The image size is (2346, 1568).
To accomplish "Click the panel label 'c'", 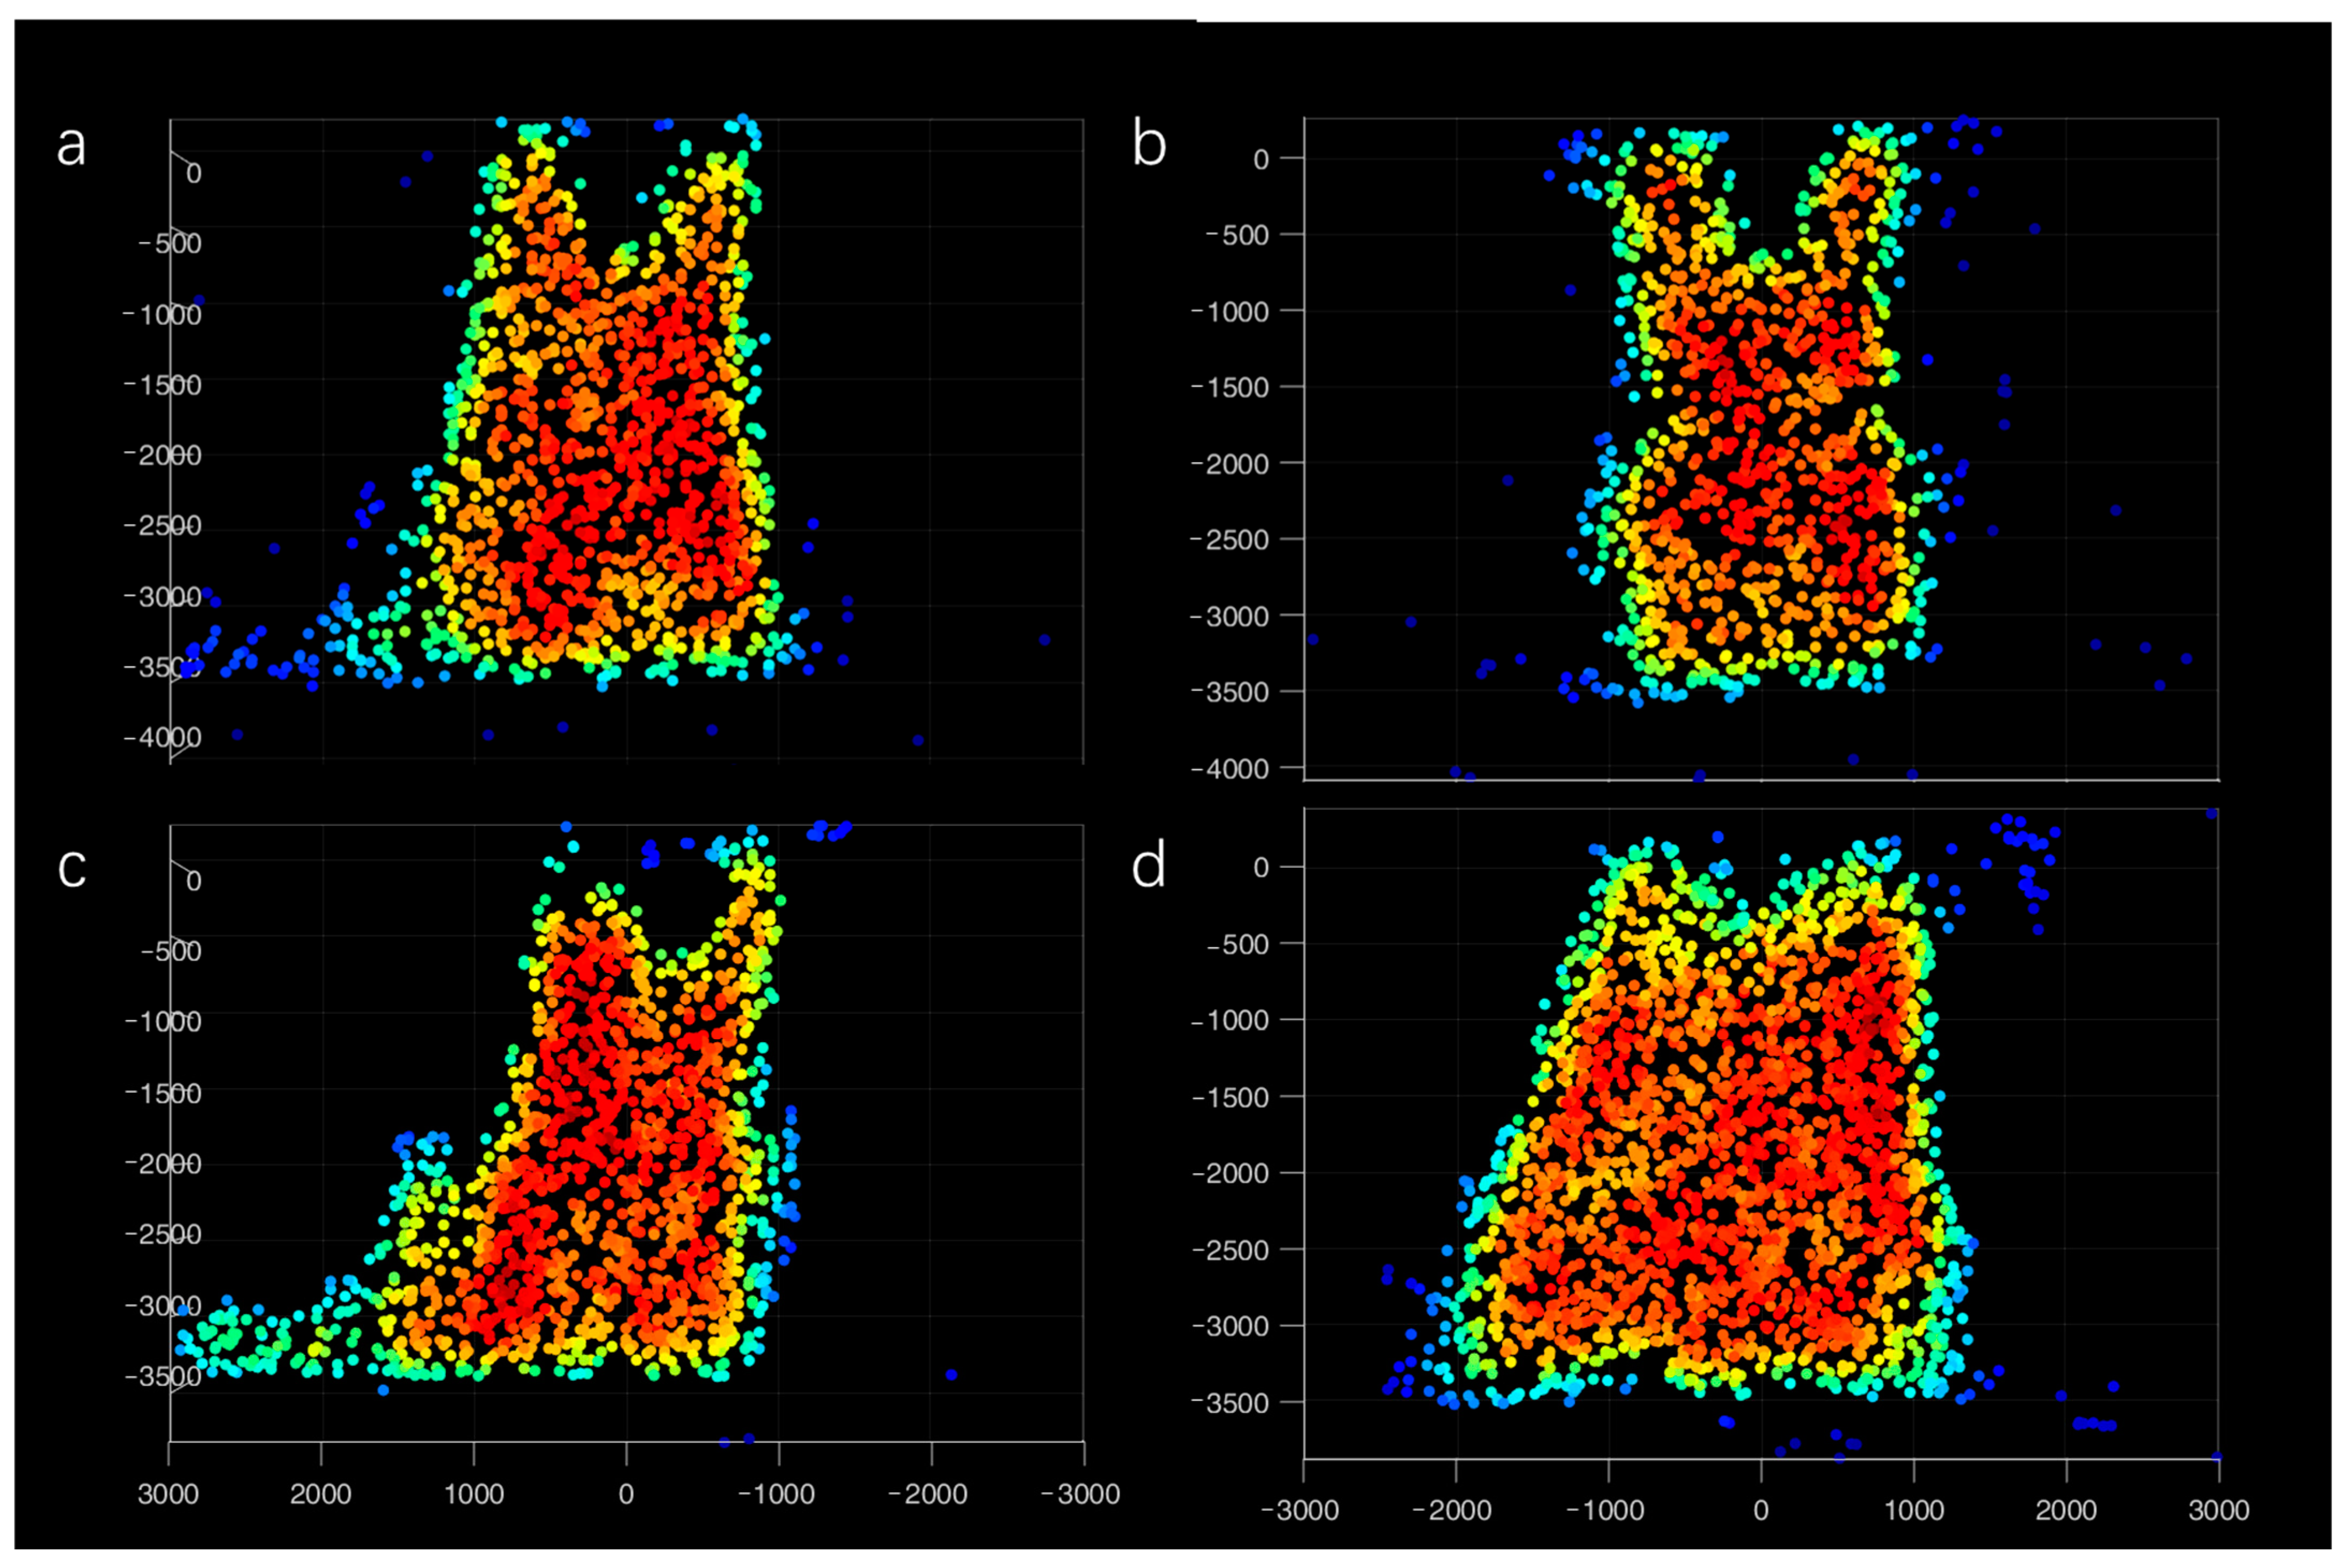I will [x=72, y=868].
